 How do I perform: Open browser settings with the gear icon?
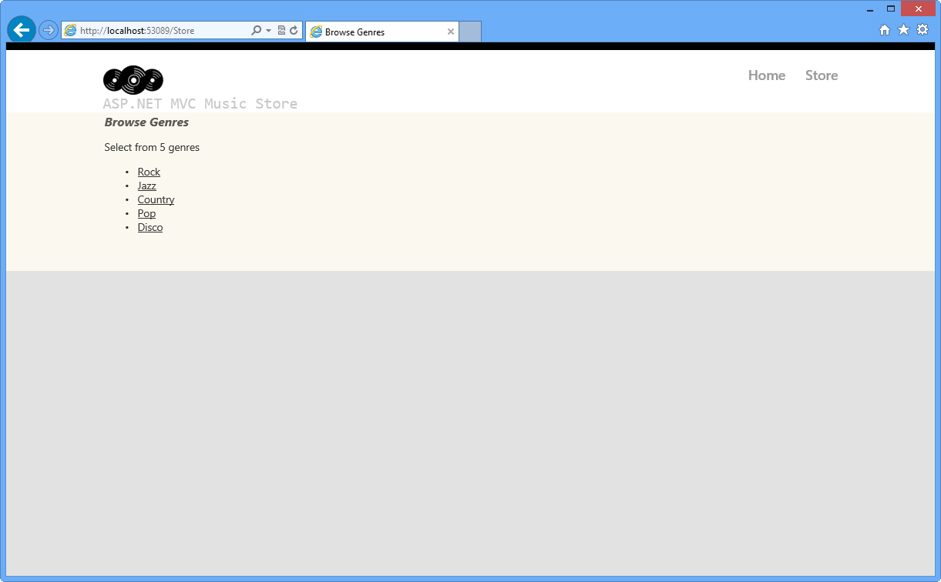[923, 29]
